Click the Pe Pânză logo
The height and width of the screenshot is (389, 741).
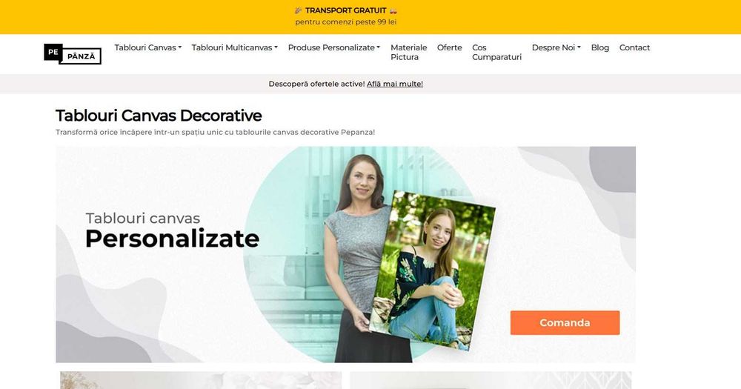point(73,54)
